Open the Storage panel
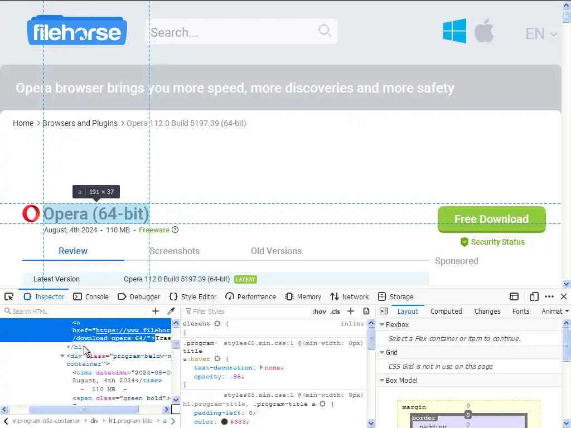 (x=396, y=296)
